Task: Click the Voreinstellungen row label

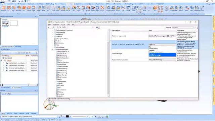Action: point(117,54)
